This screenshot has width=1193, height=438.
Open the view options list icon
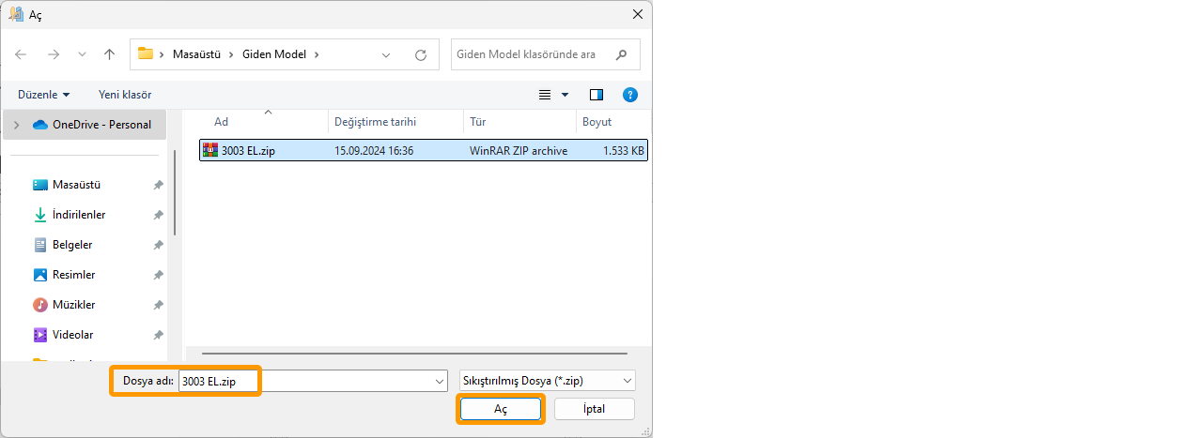pos(546,95)
